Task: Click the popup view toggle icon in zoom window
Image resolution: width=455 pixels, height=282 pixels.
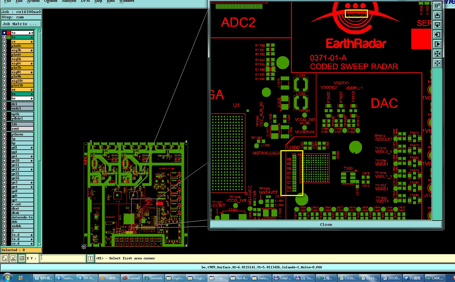Action: (437, 6)
